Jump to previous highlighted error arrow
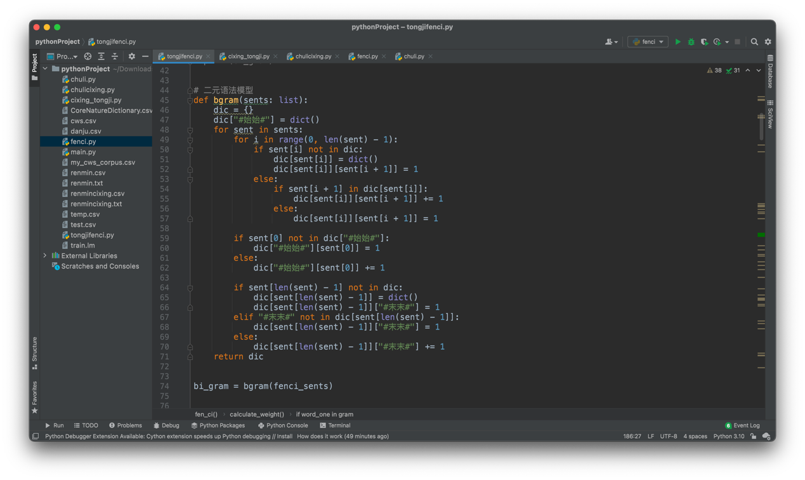 click(748, 70)
